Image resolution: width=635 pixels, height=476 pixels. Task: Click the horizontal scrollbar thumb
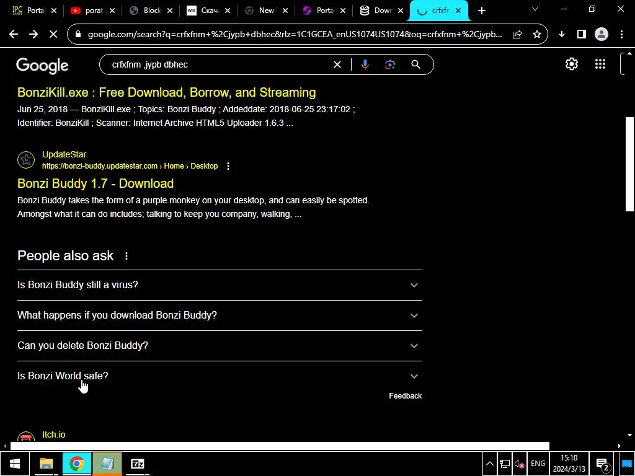pos(280,446)
